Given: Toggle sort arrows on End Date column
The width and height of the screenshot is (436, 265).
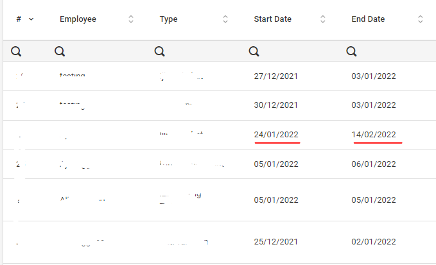Looking at the screenshot, I should coord(421,19).
